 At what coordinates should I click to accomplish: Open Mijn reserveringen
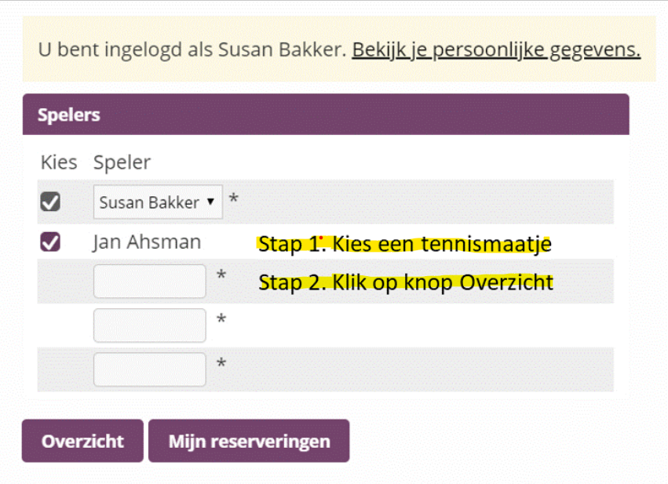(249, 441)
